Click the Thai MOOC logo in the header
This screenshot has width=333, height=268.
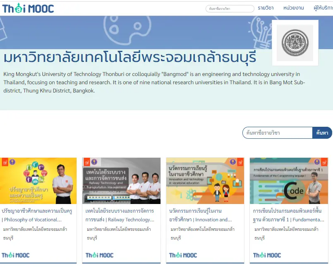28,7
